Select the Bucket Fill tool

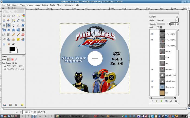[x=4, y=35]
